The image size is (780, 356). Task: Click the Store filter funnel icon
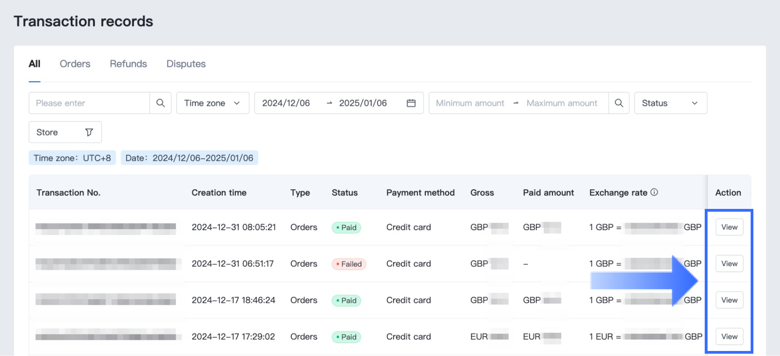[x=89, y=132]
